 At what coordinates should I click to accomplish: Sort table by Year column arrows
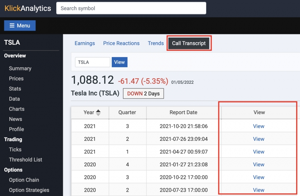click(x=98, y=113)
